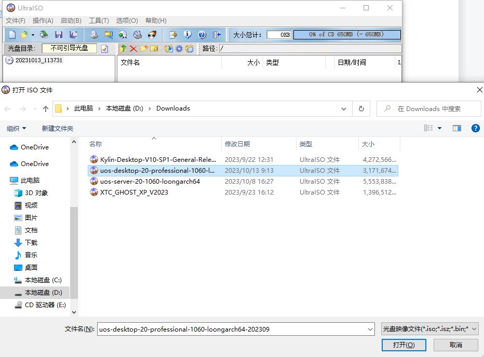Screen dimensions: 484x357
Task: Click the Compress ISO disc icon
Action: tap(123, 35)
